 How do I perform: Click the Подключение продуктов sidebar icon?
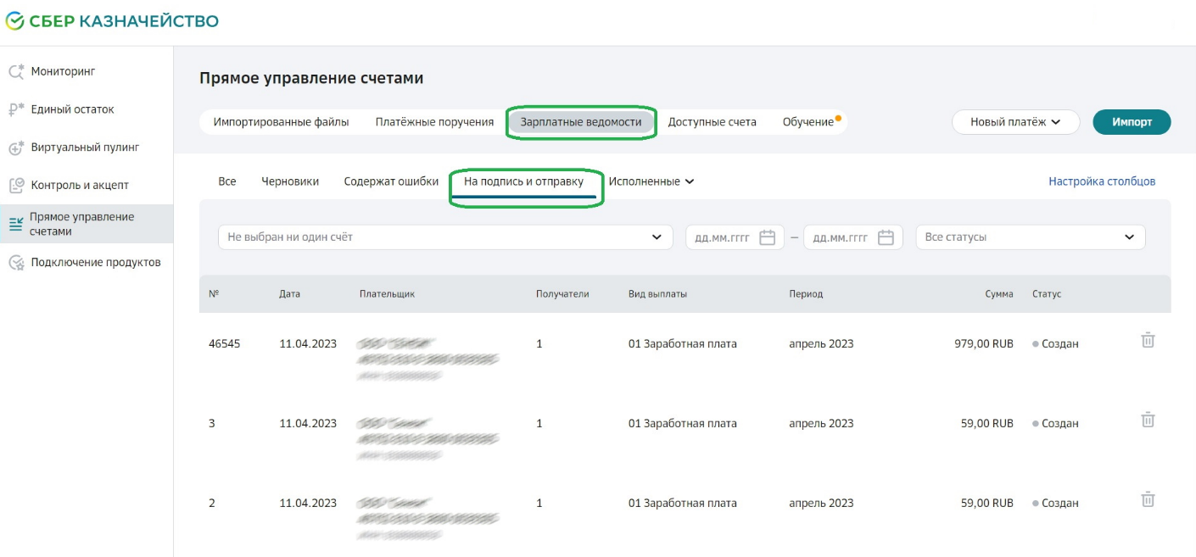click(16, 263)
